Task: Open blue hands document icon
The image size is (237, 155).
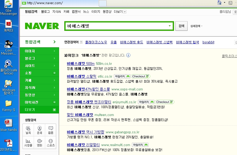Action: [x=9, y=125]
